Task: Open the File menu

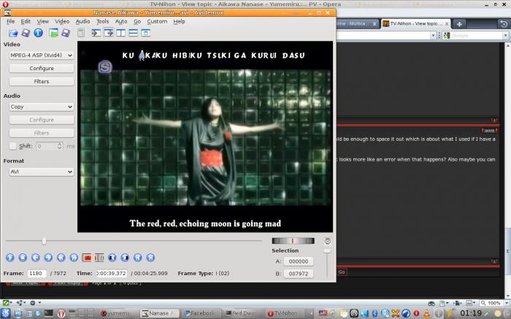Action: 11,21
